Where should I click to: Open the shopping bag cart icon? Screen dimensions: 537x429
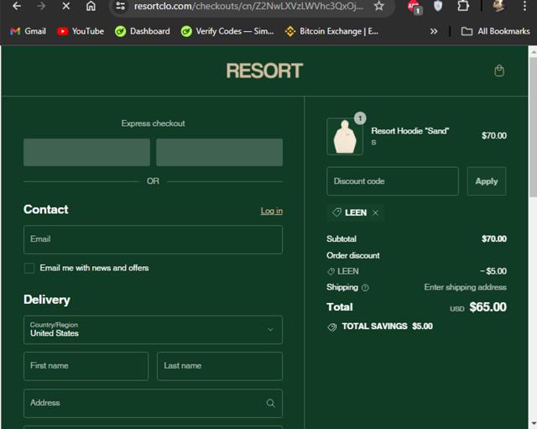point(499,71)
